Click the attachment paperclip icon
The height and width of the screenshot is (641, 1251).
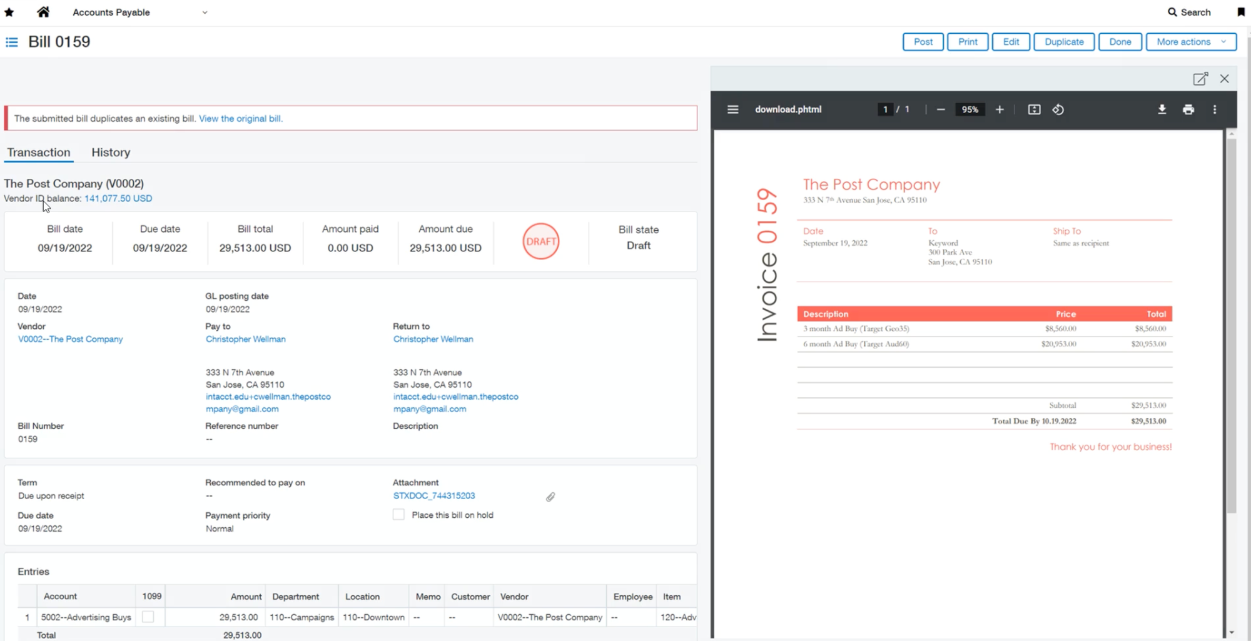point(550,497)
